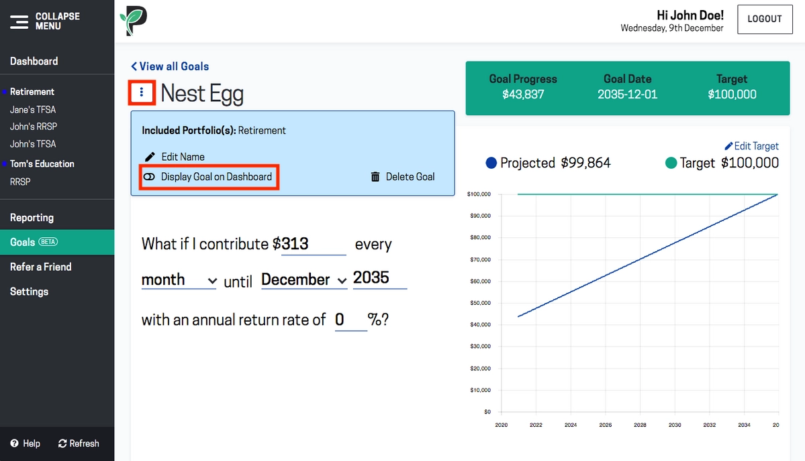The width and height of the screenshot is (805, 461).
Task: Click the year field showing 2035
Action: [x=379, y=278]
